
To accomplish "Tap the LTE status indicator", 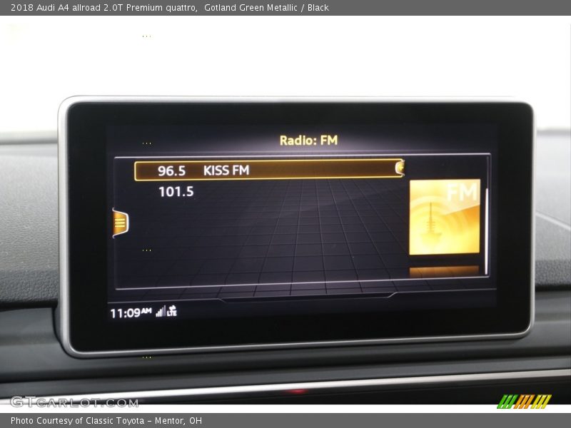I will [172, 312].
